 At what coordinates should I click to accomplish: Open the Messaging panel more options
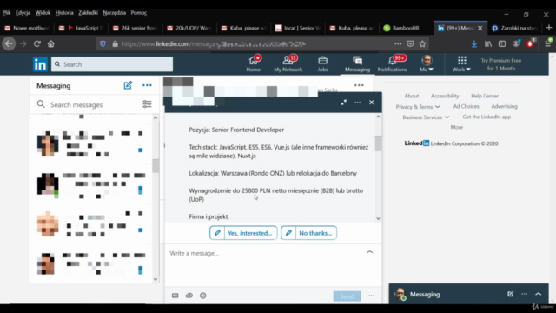pos(147,85)
